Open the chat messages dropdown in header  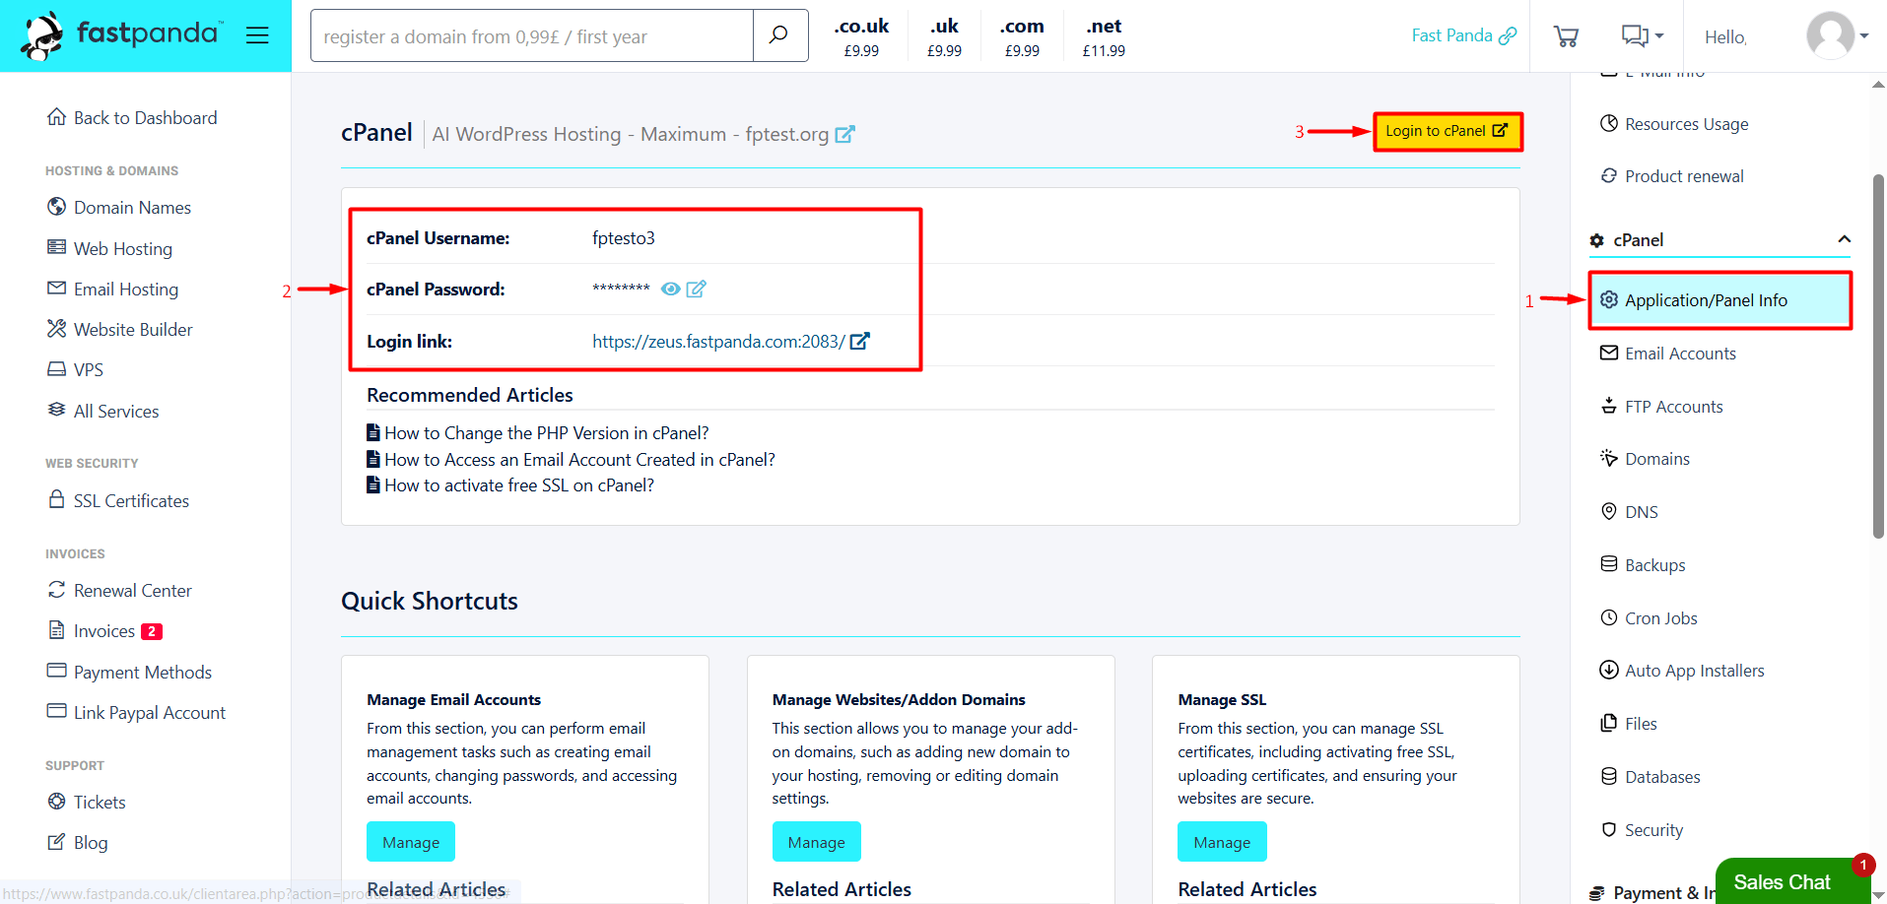1643,36
